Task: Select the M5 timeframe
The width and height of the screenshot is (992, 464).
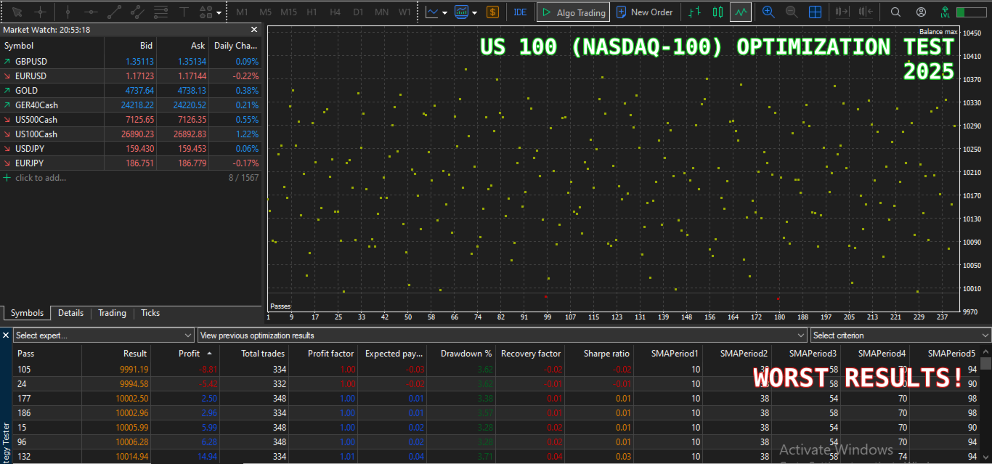Action: [x=265, y=12]
